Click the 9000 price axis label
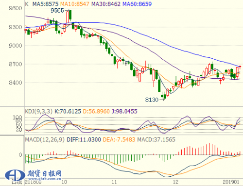The image size is (243, 186). pos(16,46)
